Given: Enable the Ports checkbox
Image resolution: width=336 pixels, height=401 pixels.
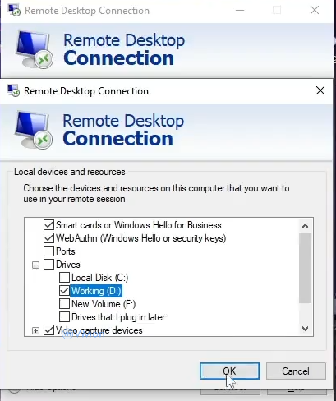Looking at the screenshot, I should point(48,251).
